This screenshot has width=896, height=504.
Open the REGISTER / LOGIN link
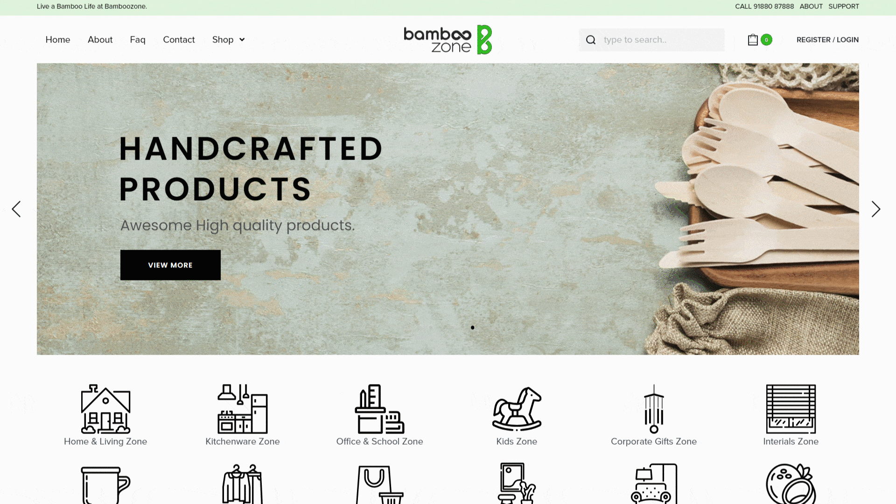pos(827,40)
